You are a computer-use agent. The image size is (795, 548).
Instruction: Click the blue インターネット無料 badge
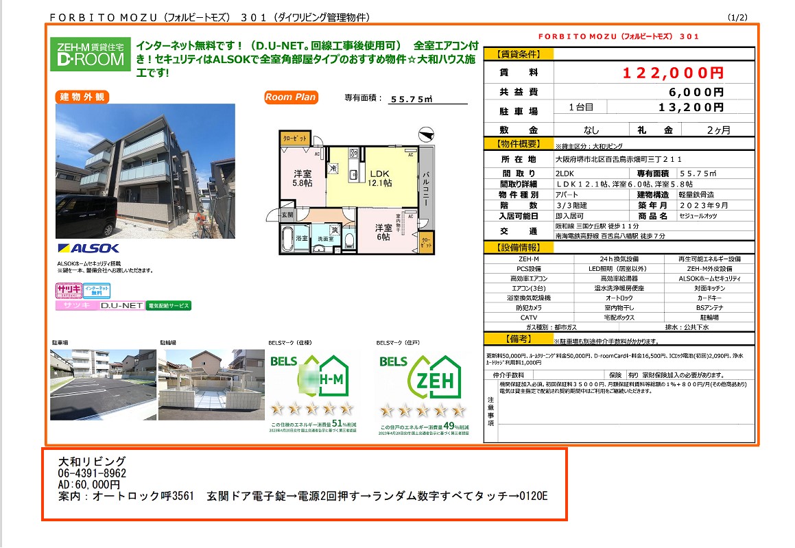(97, 291)
